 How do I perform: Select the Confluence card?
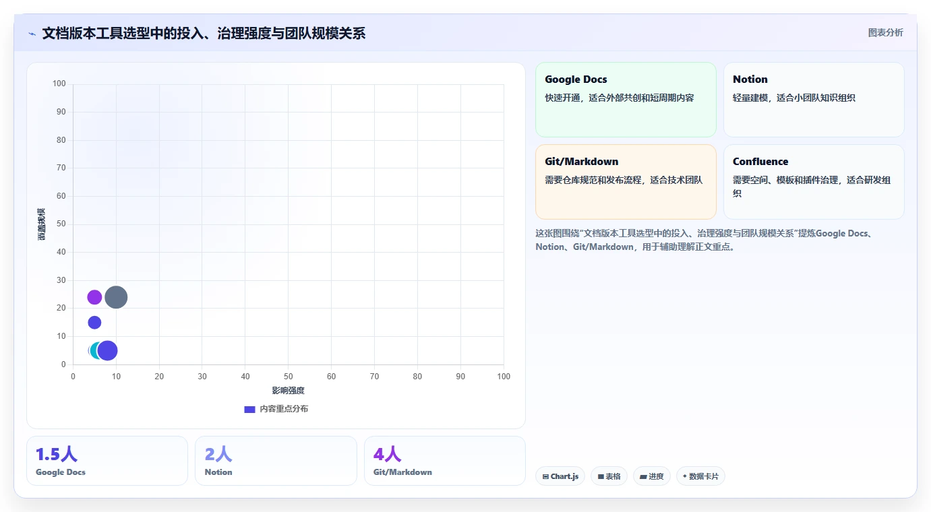pyautogui.click(x=814, y=182)
